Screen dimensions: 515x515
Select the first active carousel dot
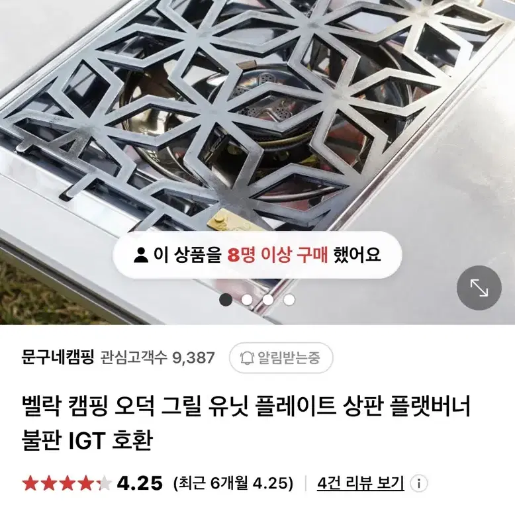[226, 300]
